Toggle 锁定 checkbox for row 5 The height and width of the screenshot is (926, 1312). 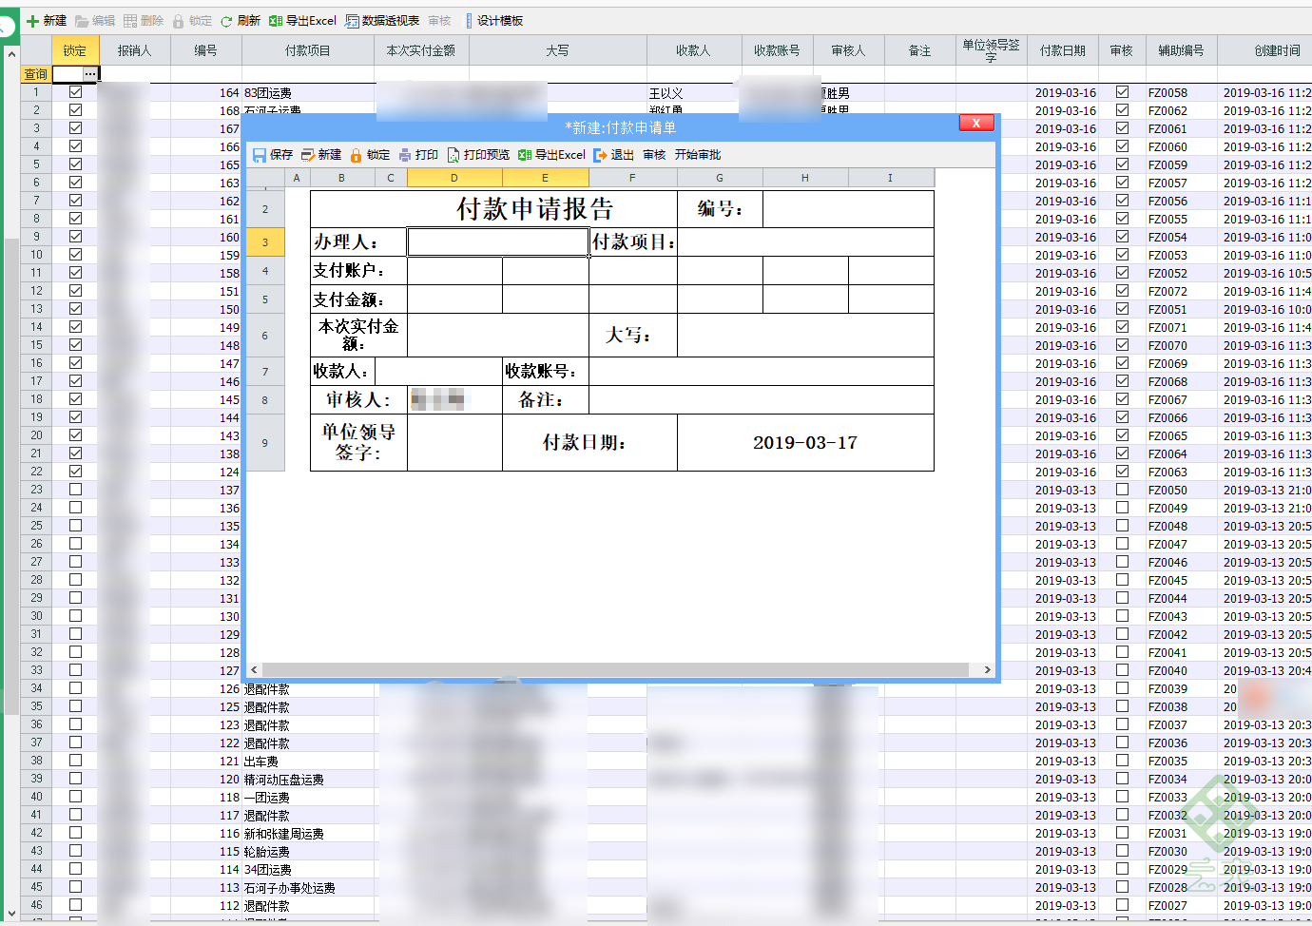pyautogui.click(x=75, y=164)
